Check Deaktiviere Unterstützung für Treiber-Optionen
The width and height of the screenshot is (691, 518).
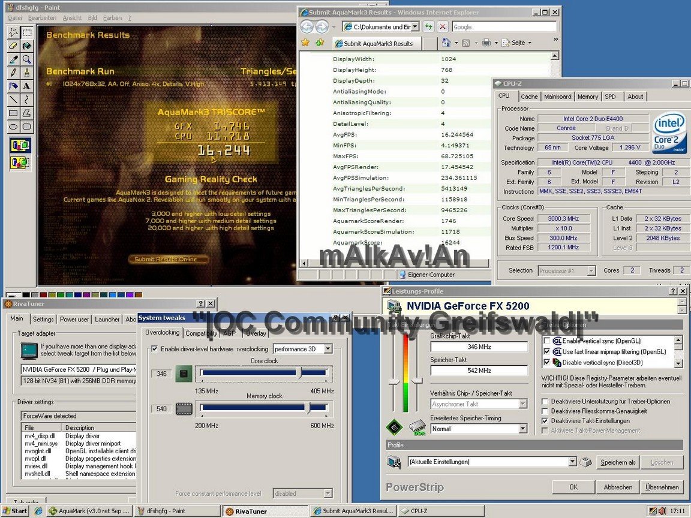click(x=545, y=401)
